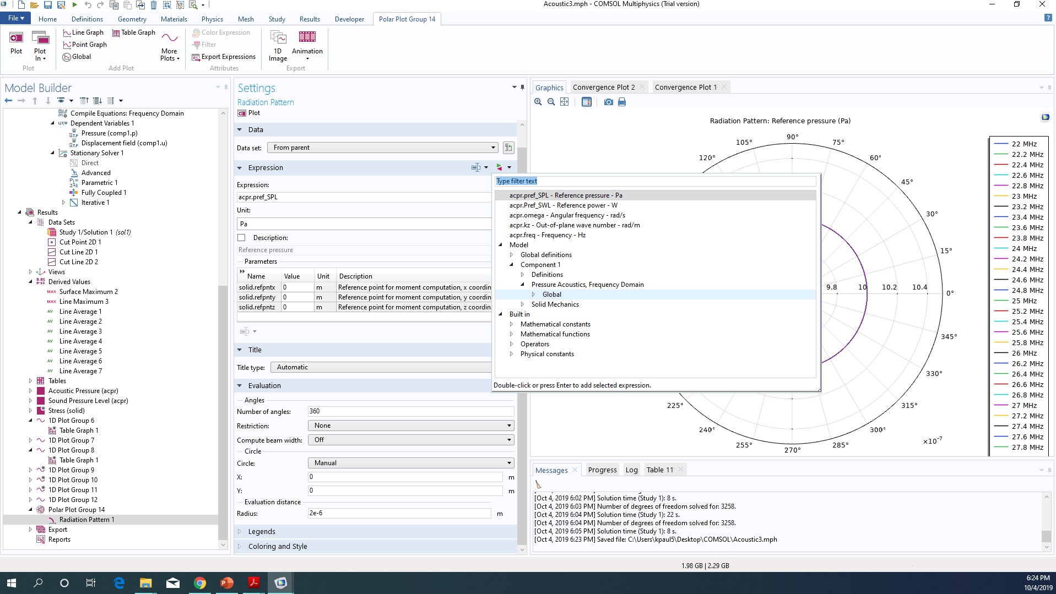The image size is (1056, 594).
Task: Select acpr.Pref_SWL Reference power expression
Action: click(563, 205)
